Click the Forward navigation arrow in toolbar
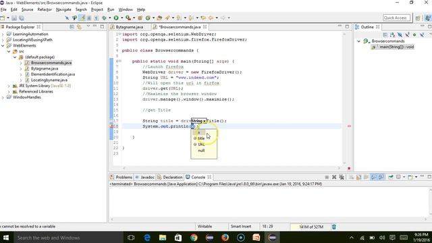The height and width of the screenshot is (243, 432). coord(223,18)
